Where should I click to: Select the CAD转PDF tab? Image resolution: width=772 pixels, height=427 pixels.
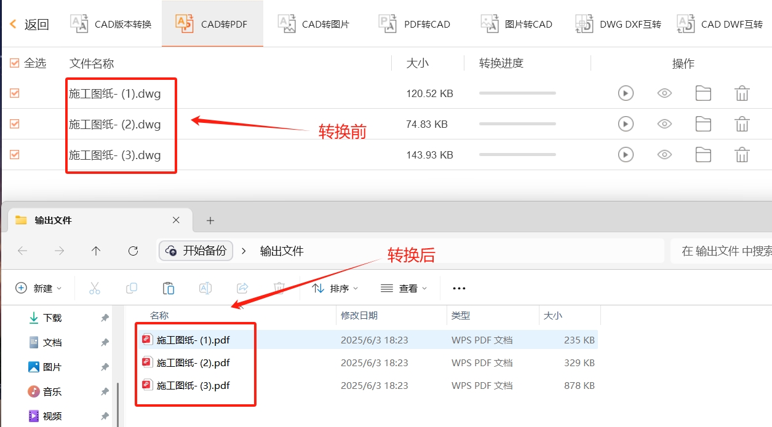coord(212,25)
